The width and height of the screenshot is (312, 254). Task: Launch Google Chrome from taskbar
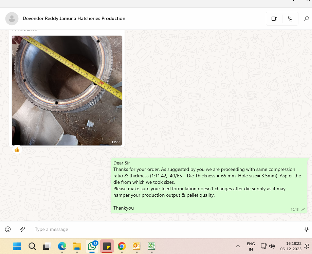tap(122, 246)
